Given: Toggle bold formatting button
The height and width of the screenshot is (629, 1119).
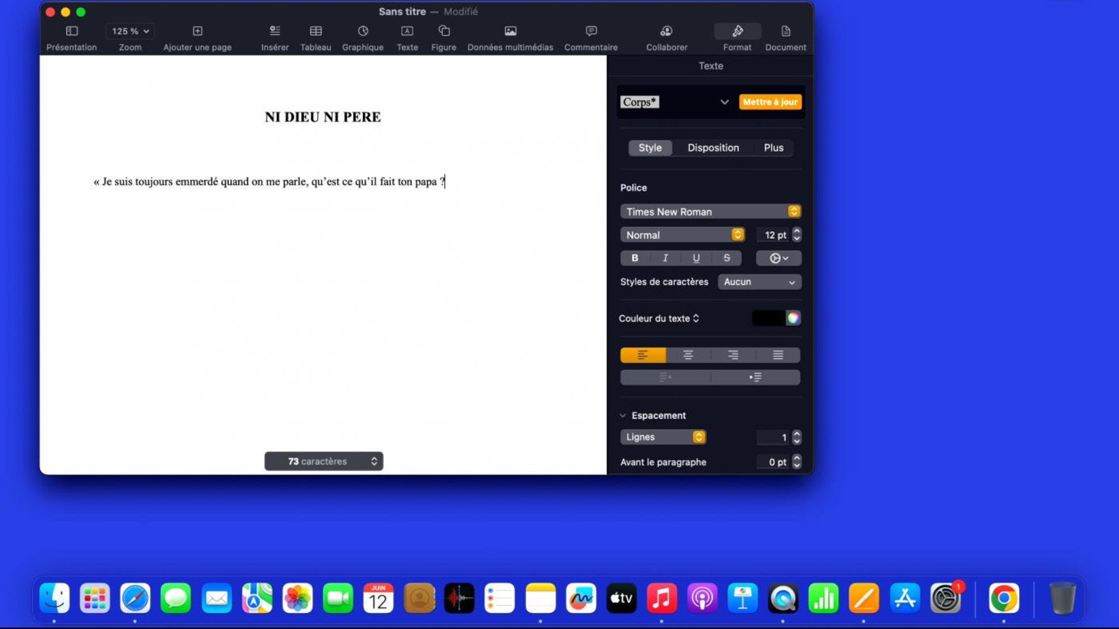Looking at the screenshot, I should point(635,258).
